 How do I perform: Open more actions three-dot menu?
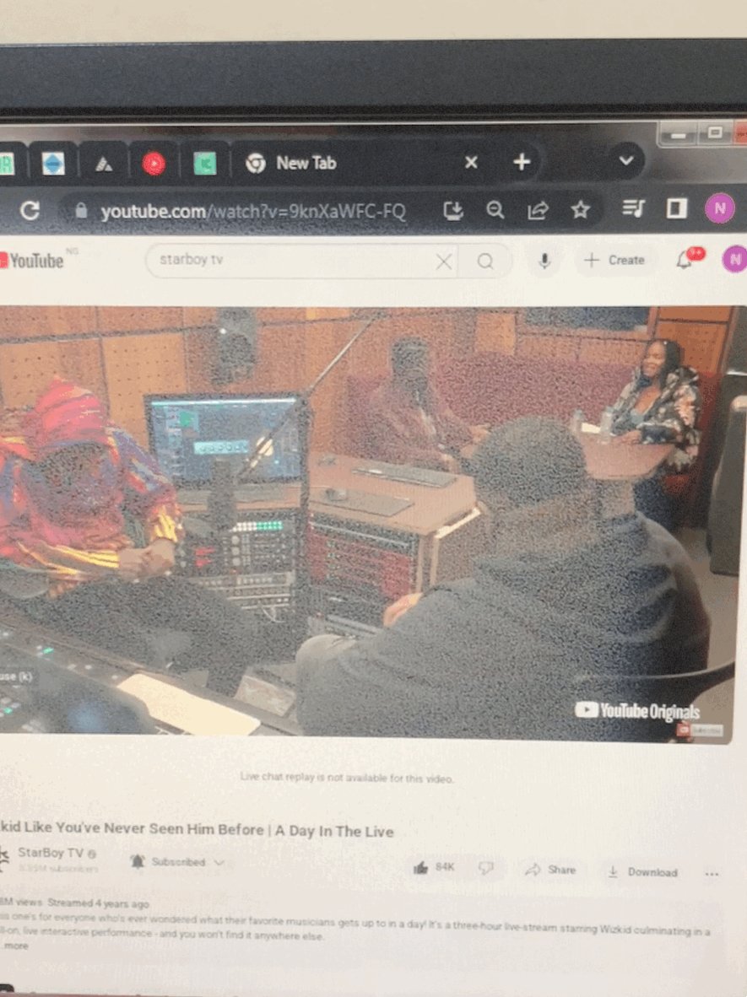[712, 875]
